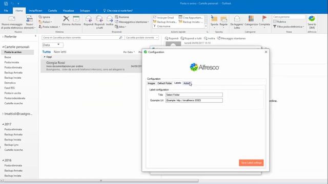The width and height of the screenshot is (328, 184).
Task: Switch to the Cartella tab
Action: click(52, 11)
